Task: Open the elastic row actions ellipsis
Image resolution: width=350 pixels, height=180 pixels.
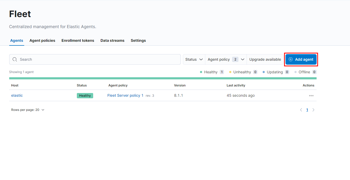Action: [x=311, y=96]
